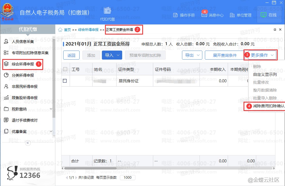
Task: Click the 每页显示条数 input field
Action: tap(128, 177)
